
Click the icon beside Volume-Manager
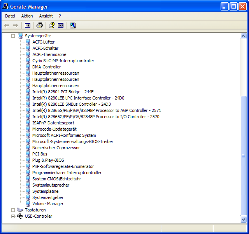pyautogui.click(x=28, y=204)
